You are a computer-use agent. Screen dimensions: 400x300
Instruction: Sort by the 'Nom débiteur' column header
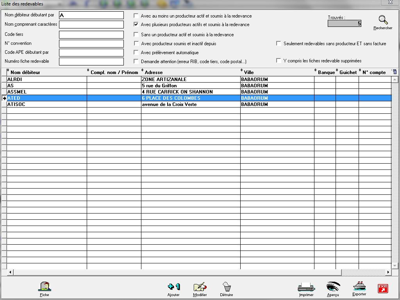point(25,72)
